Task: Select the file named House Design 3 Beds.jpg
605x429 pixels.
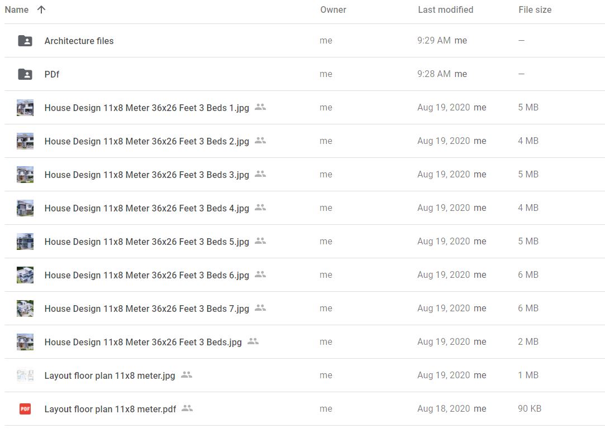Action: [x=143, y=342]
